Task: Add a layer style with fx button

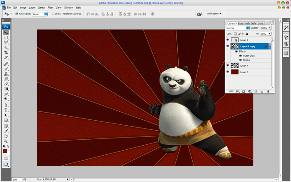Action: click(237, 91)
